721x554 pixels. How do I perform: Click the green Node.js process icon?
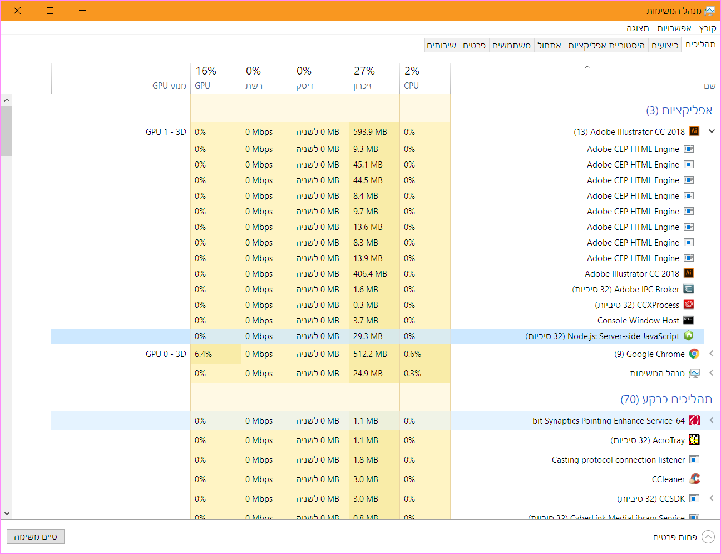click(x=688, y=336)
